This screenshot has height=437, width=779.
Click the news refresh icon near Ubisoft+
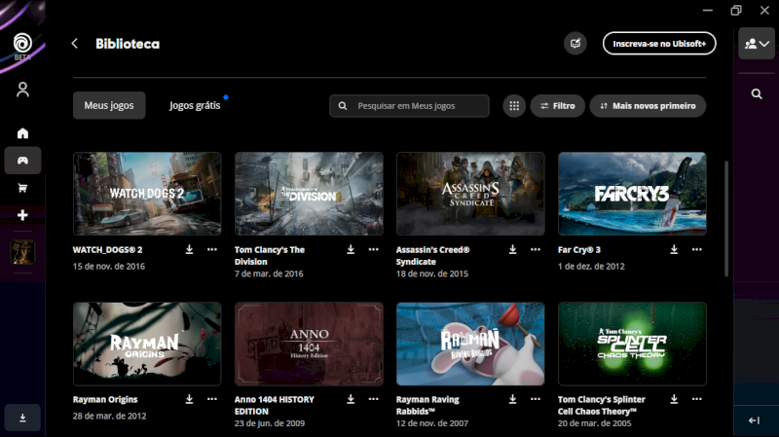(575, 44)
